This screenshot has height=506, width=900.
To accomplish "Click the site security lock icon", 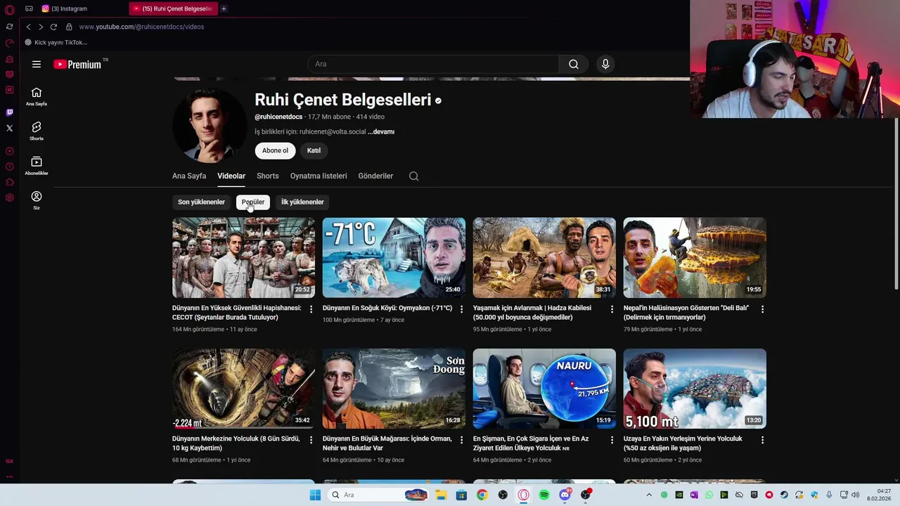I will [69, 27].
